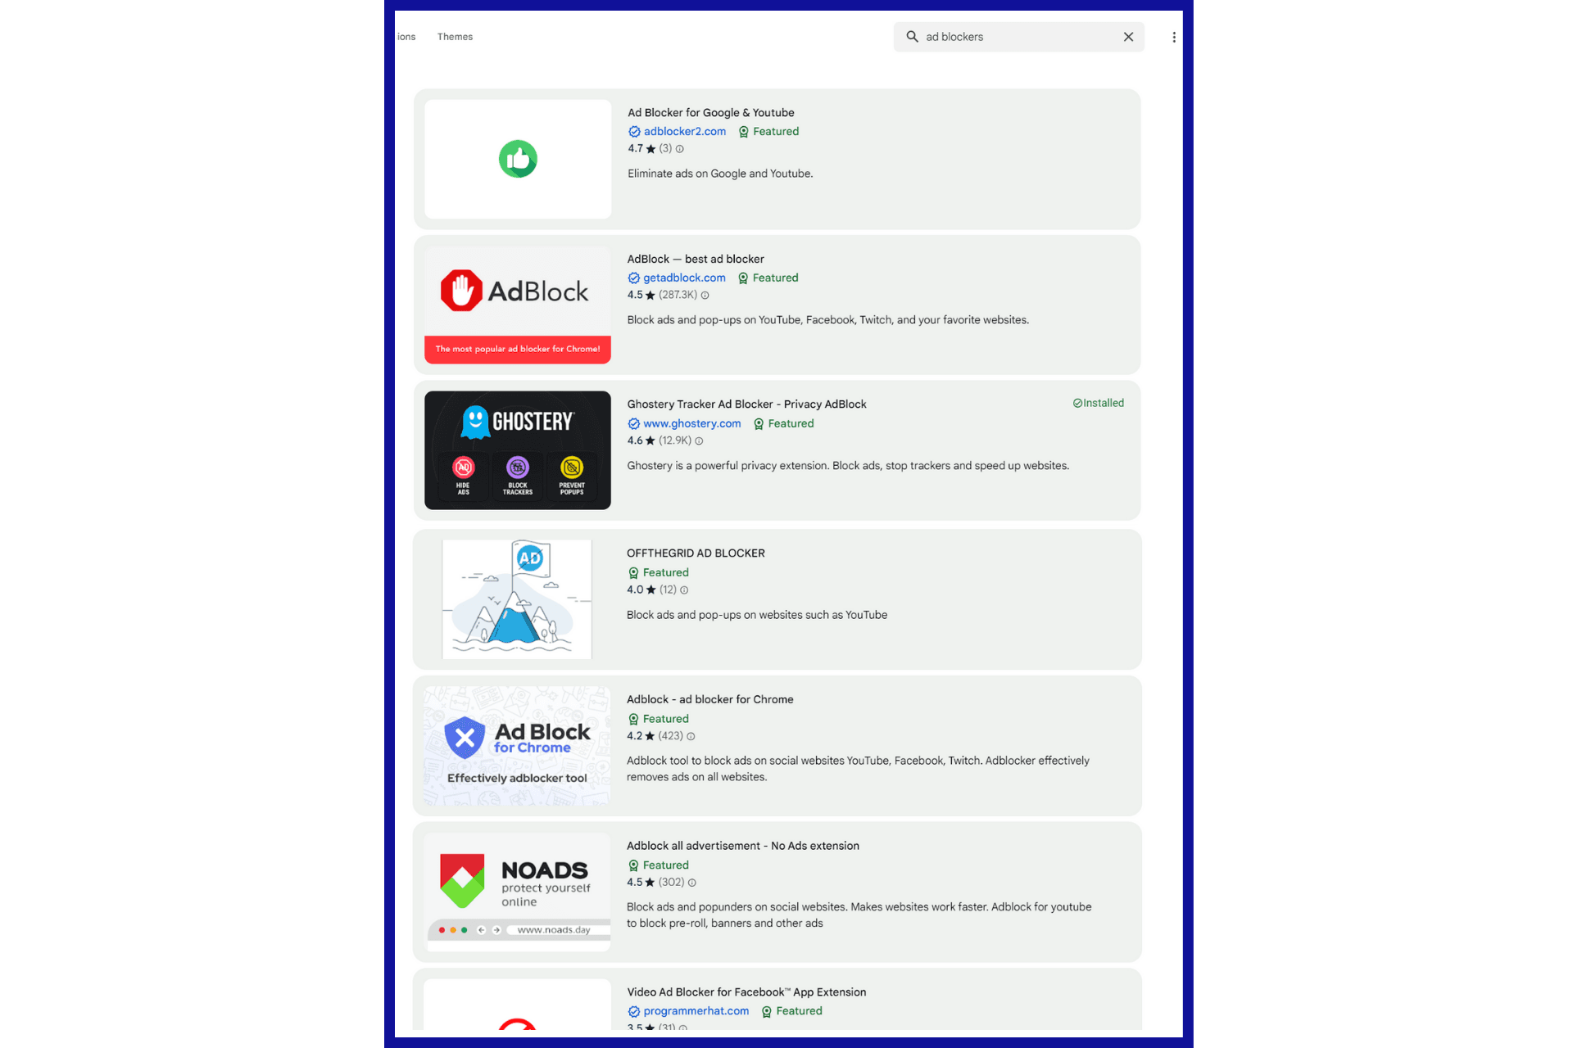Open the Ghostery thumbnail image
The height and width of the screenshot is (1048, 1573).
(x=518, y=450)
